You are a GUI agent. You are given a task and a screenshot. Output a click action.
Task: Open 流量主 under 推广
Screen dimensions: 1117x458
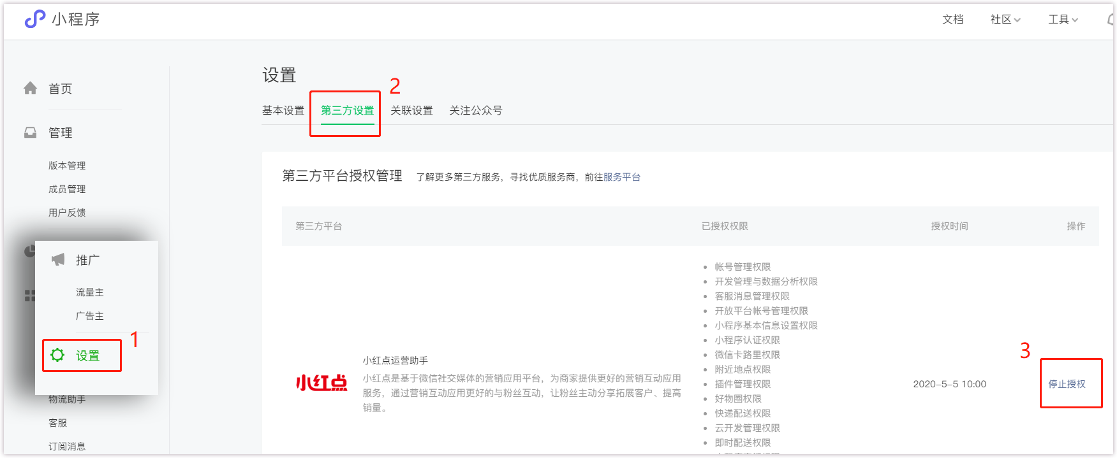[90, 292]
